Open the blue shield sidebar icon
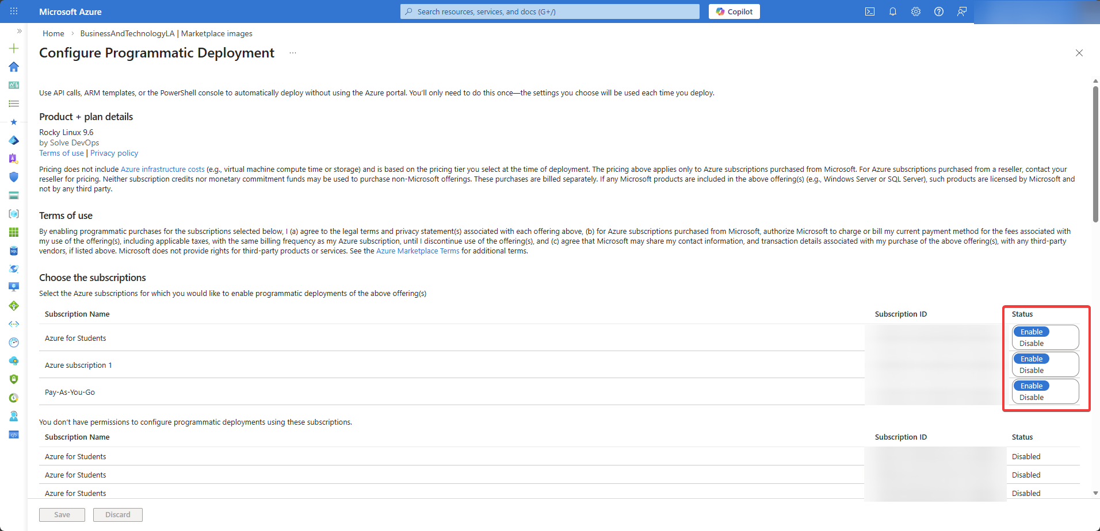Viewport: 1100px width, 531px height. (x=14, y=177)
